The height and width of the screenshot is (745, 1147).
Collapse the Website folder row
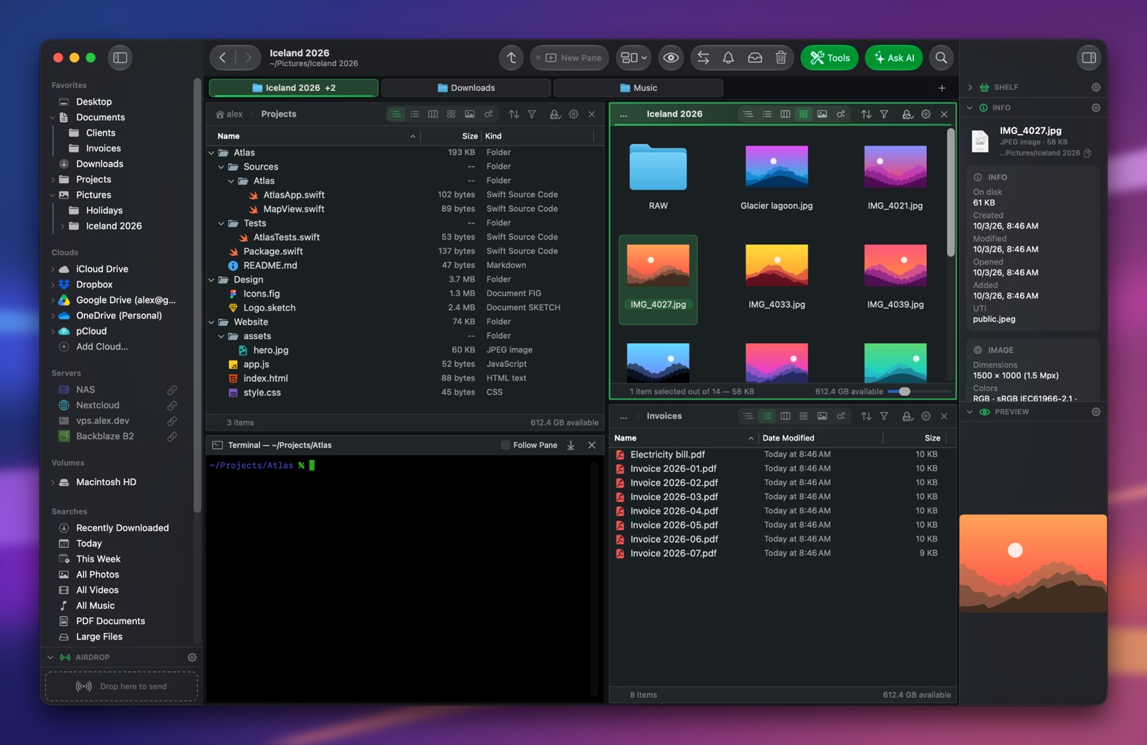211,322
